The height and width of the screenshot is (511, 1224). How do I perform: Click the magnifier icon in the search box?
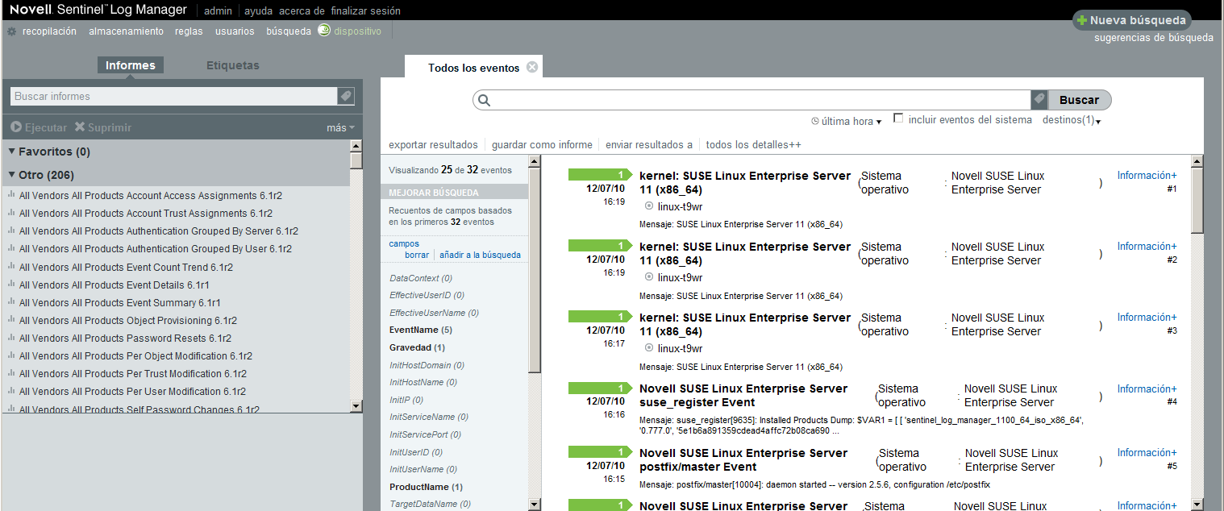coord(485,100)
